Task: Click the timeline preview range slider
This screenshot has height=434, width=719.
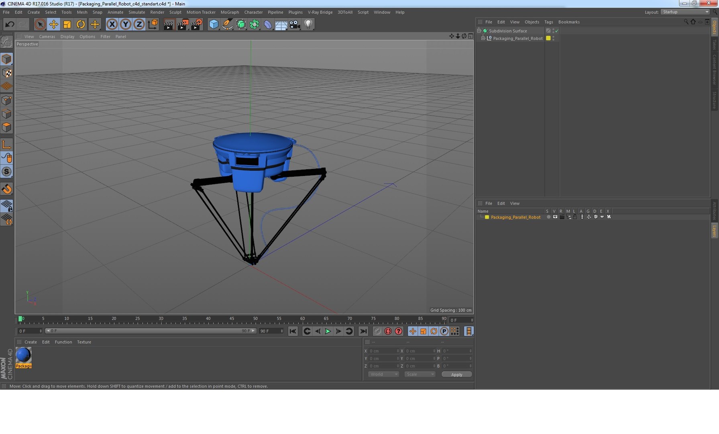Action: click(151, 331)
